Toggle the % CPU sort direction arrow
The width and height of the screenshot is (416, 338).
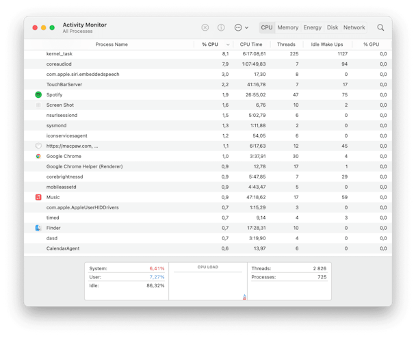point(228,44)
